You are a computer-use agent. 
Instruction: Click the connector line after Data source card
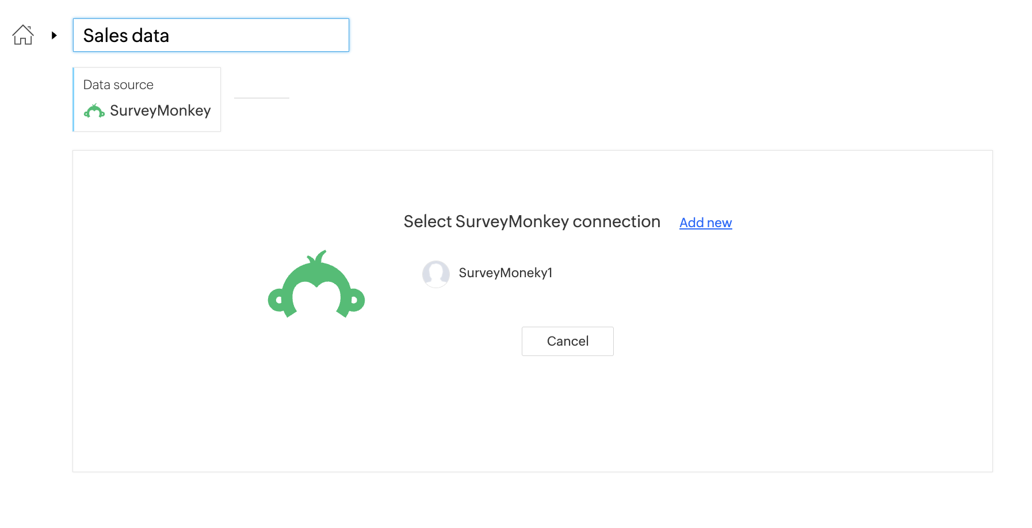pyautogui.click(x=261, y=98)
